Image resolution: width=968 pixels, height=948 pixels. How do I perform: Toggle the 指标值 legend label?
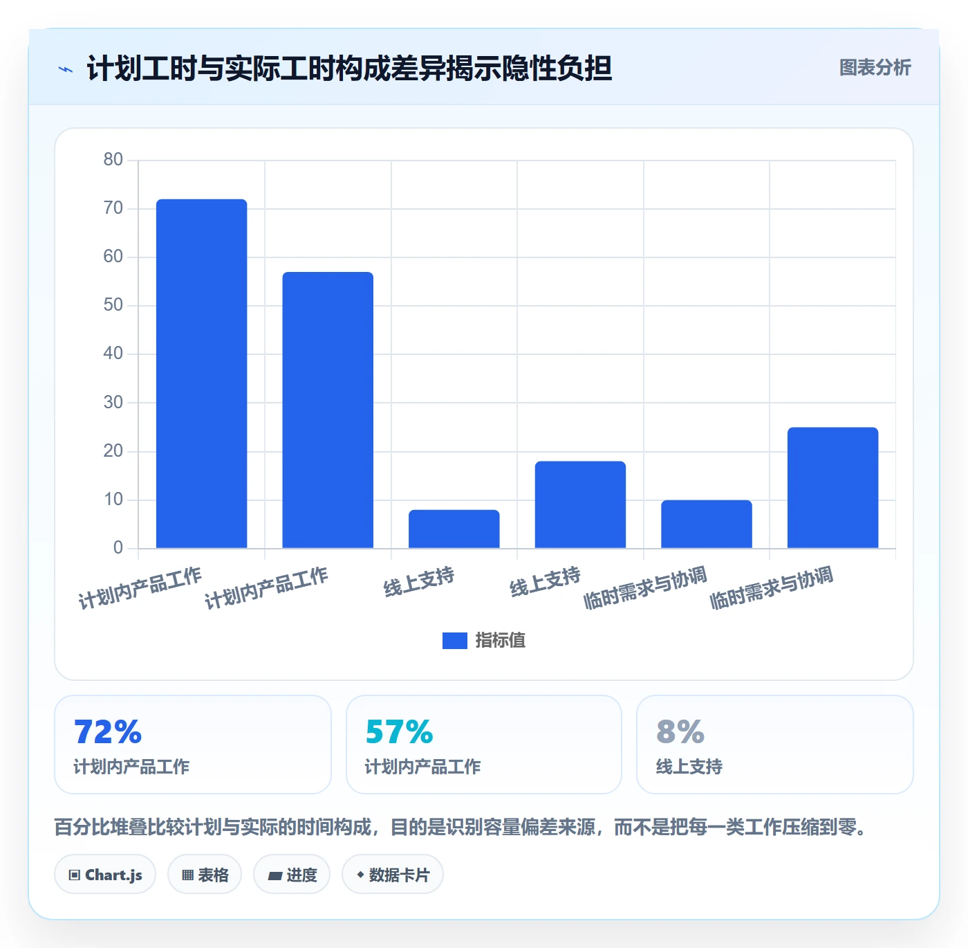point(501,641)
